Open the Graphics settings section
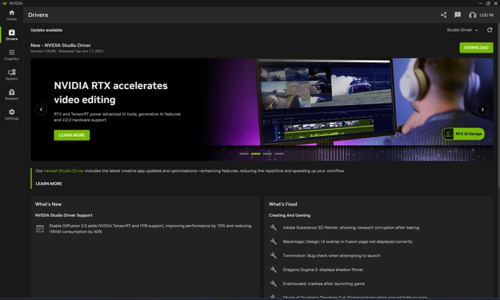The image size is (500, 300). [12, 55]
